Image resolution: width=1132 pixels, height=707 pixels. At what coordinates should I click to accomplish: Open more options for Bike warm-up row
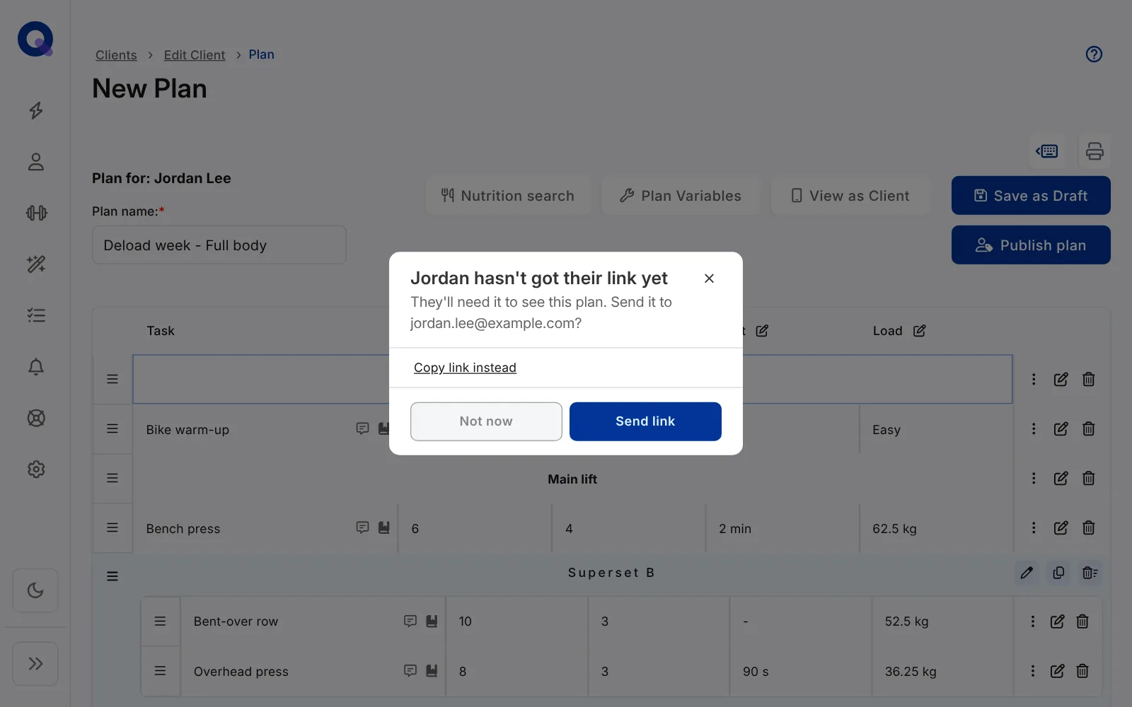tap(1034, 429)
